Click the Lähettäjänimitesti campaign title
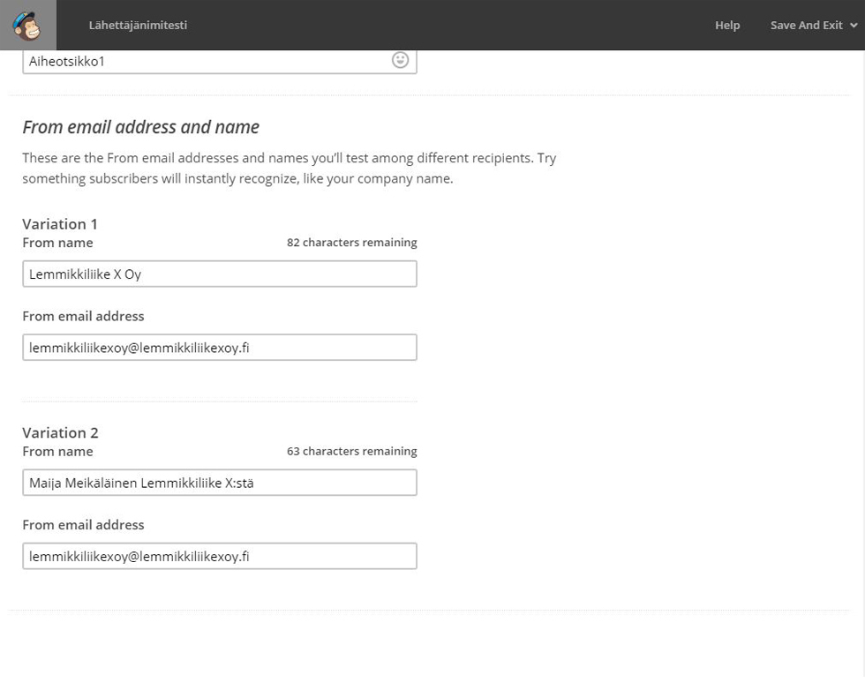This screenshot has height=690, width=865. click(x=138, y=25)
